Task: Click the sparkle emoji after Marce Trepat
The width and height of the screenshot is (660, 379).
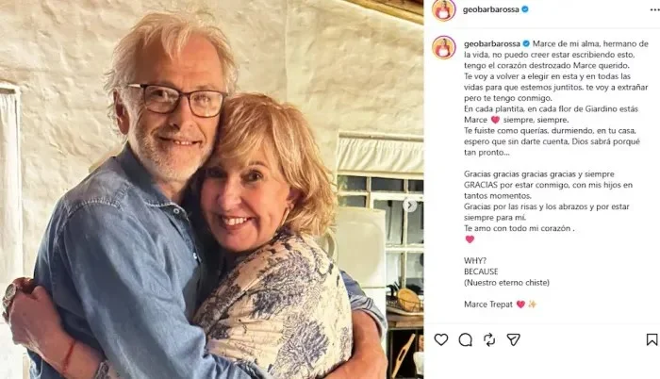Action: [533, 304]
